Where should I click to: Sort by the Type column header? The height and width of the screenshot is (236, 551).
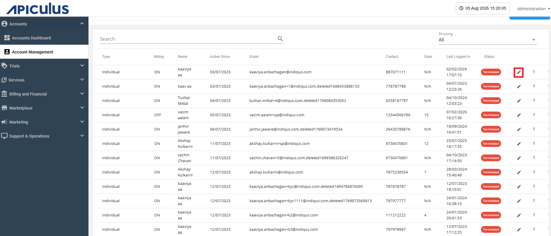106,57
